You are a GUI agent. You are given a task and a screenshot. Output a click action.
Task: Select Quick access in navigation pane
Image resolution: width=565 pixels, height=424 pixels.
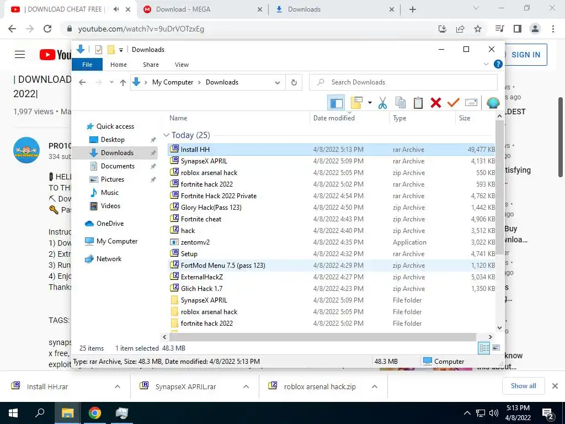pos(115,126)
